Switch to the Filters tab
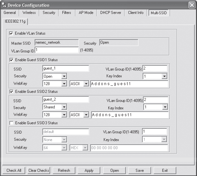Viewport: 197px width, 176px height. coord(66,13)
